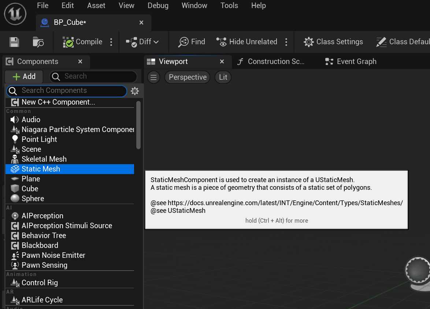Save the blueprint with the floppy disk icon
This screenshot has height=309, width=430.
point(14,42)
